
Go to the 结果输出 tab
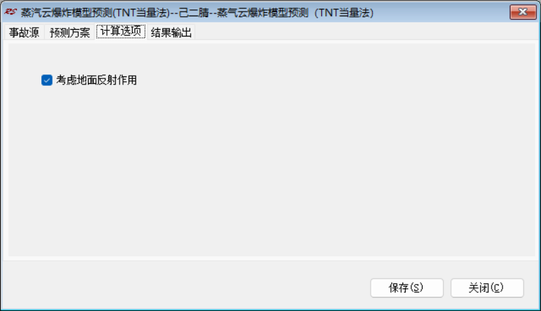171,32
